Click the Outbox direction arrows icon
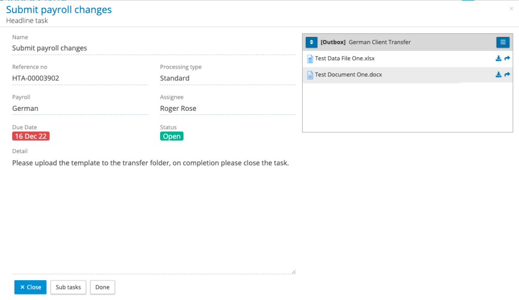The image size is (519, 300). [311, 42]
